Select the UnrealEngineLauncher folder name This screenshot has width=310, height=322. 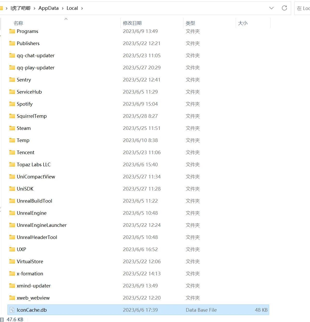tap(42, 225)
